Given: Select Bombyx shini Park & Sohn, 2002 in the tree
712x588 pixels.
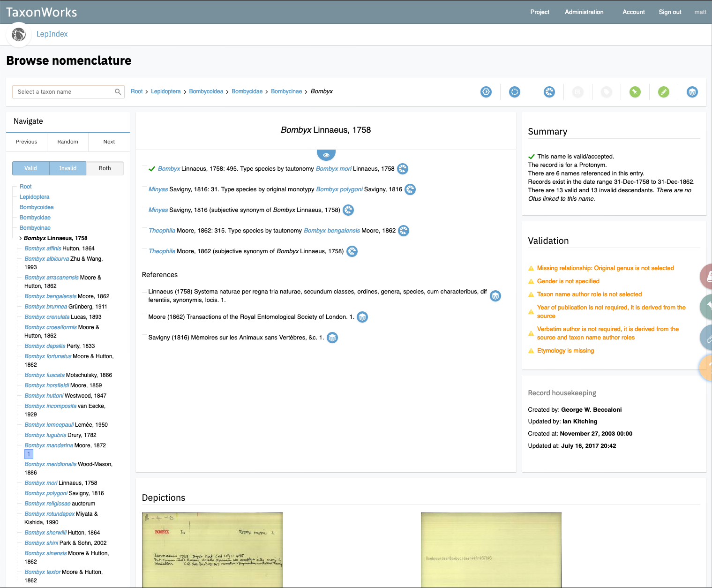Looking at the screenshot, I should point(66,543).
